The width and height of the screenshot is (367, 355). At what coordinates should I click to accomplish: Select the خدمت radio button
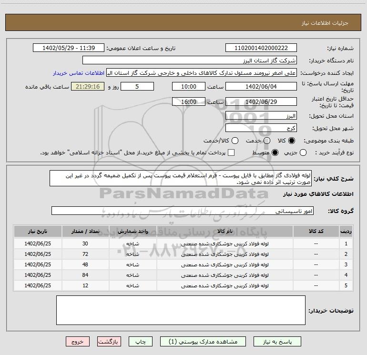[267, 141]
